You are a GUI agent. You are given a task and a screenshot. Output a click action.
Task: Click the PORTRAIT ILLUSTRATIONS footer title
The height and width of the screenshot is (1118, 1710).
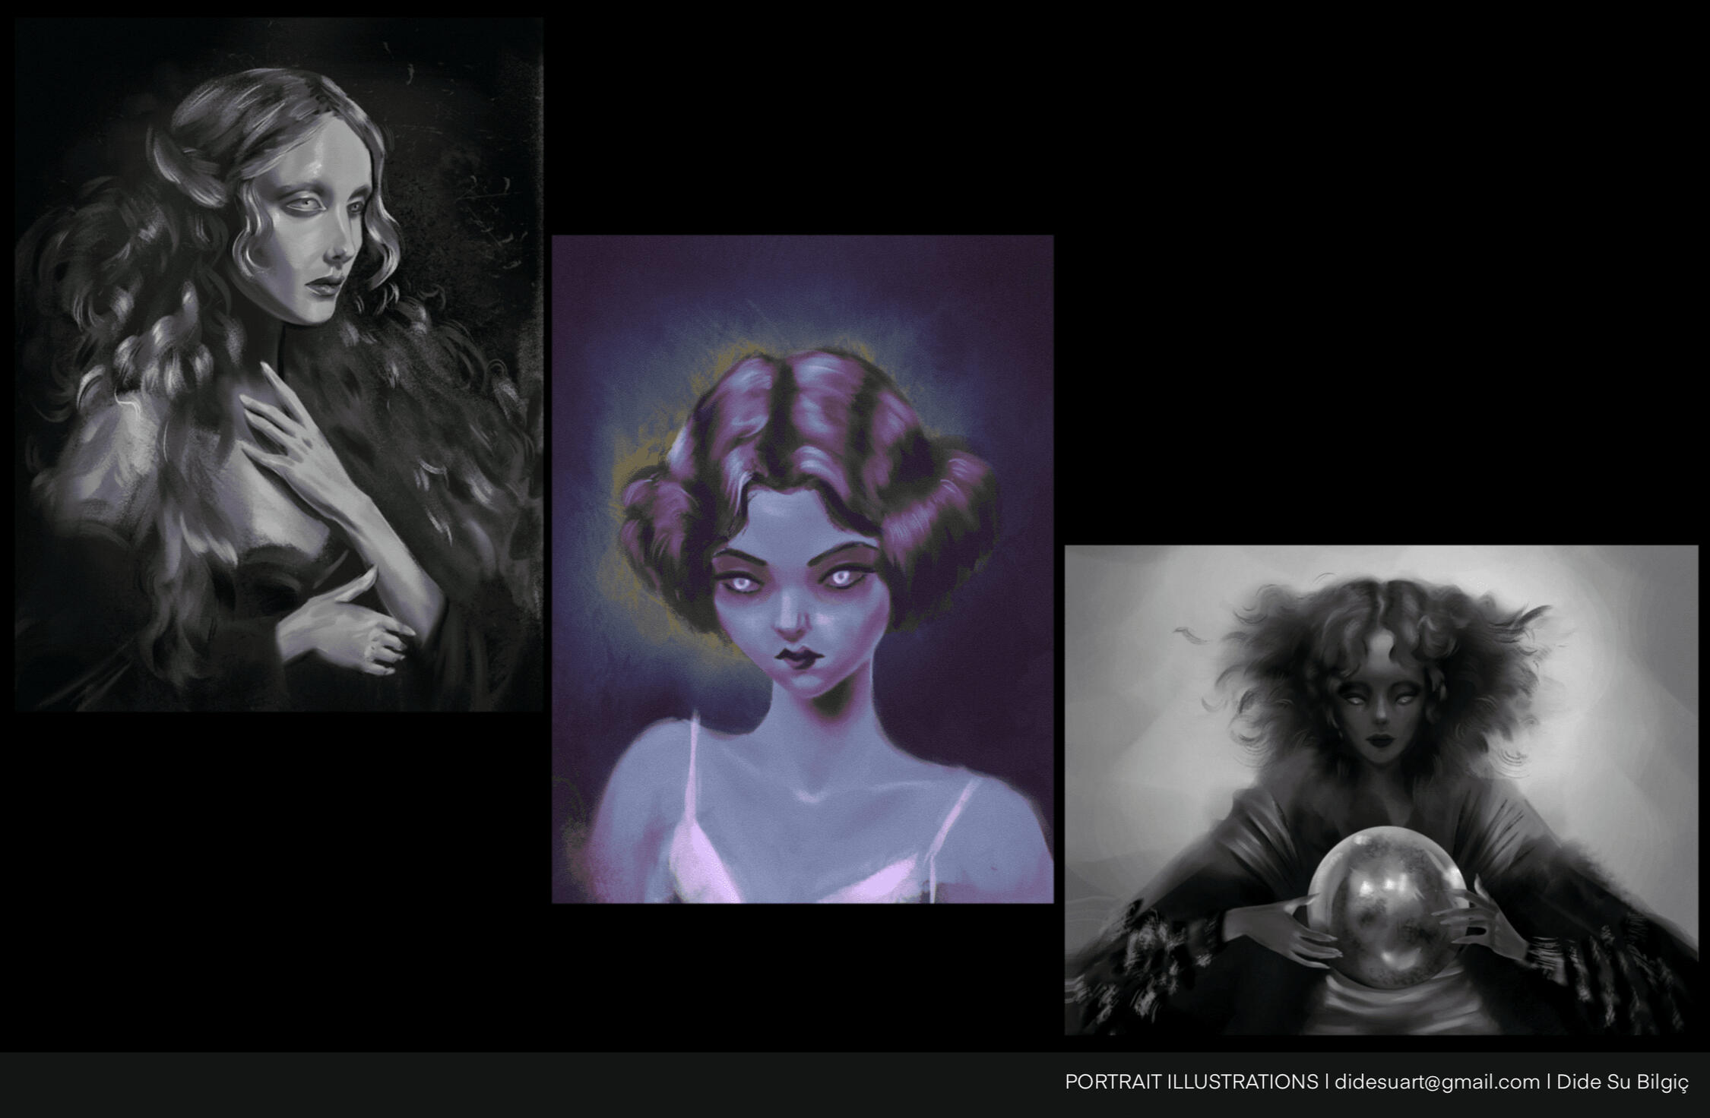(x=1191, y=1082)
